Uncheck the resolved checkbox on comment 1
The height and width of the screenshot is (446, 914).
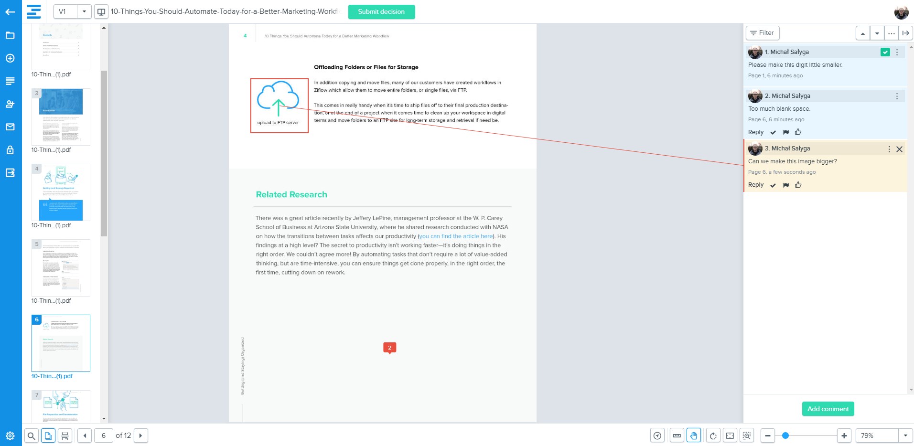[x=885, y=52]
